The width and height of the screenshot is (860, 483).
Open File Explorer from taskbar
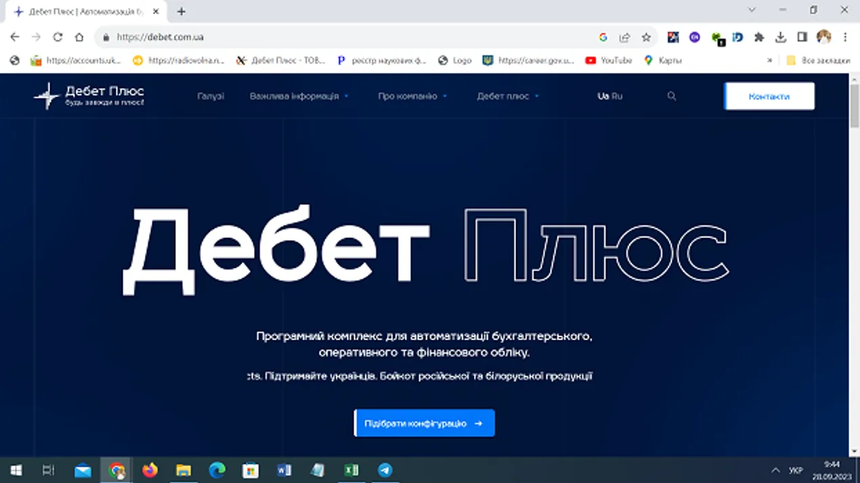tap(184, 470)
